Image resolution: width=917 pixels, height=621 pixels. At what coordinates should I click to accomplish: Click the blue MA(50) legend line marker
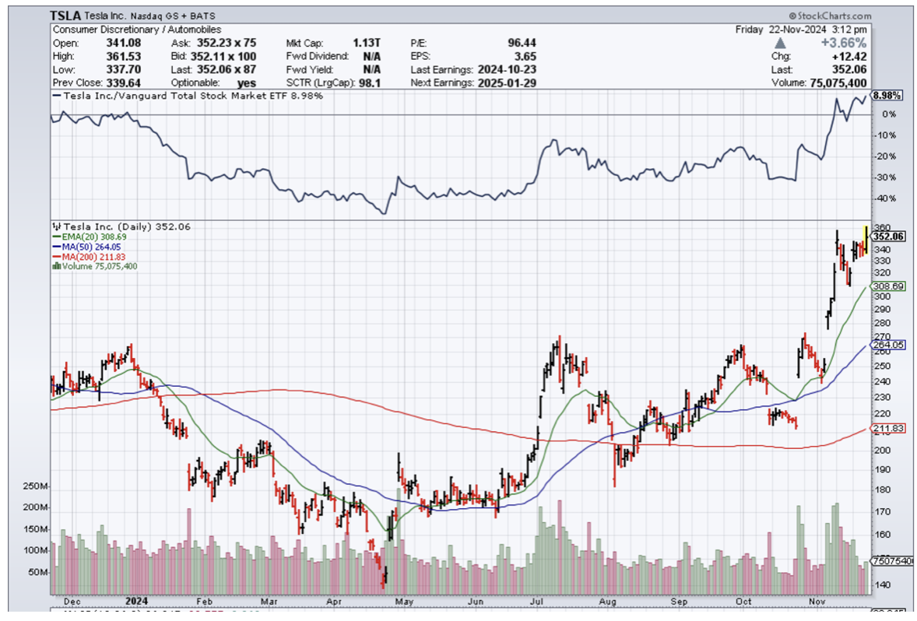55,247
